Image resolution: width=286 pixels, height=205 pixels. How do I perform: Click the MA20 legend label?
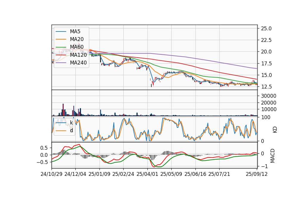(x=77, y=39)
